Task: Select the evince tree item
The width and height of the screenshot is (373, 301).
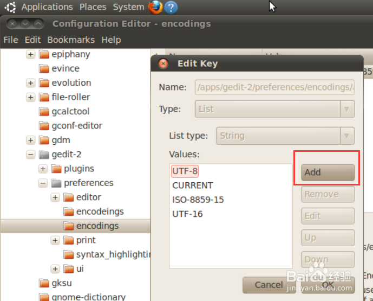Action: tap(66, 69)
